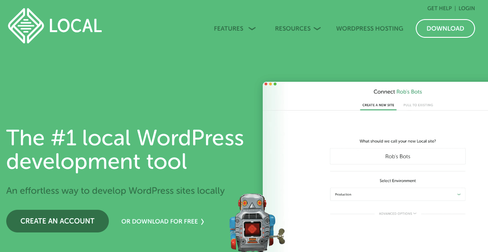Image resolution: width=488 pixels, height=252 pixels.
Task: Click the yellow minimize dot on app window
Action: 270,84
